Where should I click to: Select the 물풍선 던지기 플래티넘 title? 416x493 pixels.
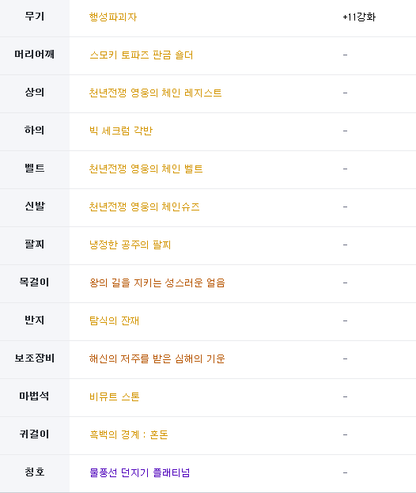[x=139, y=472]
